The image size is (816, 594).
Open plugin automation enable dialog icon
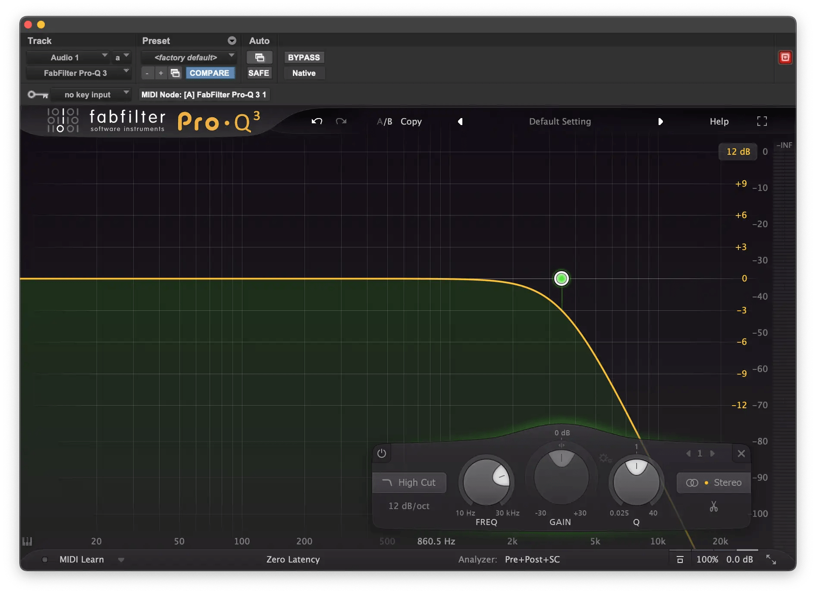pyautogui.click(x=259, y=57)
